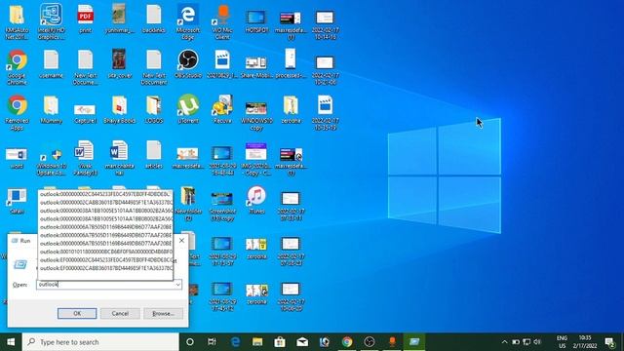Viewport: 624px width, 351px height.
Task: Open the notification Action Center
Action: [x=609, y=342]
